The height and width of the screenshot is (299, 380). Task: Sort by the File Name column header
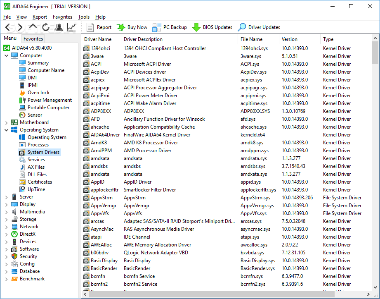(x=258, y=39)
